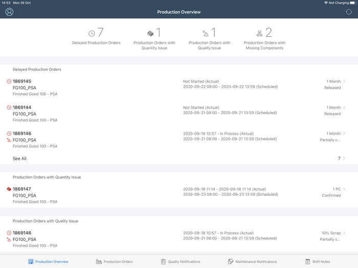Viewport: 358px width, 268px height.
Task: Expand order 1869144 details chevron
Action: pos(344,108)
